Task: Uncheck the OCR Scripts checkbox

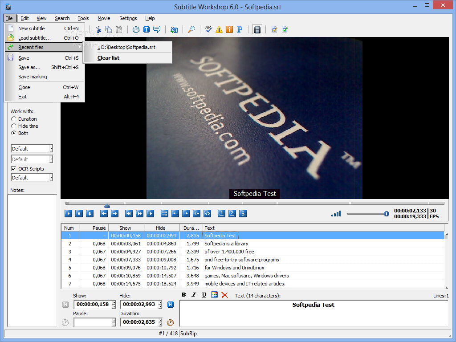Action: pyautogui.click(x=13, y=169)
